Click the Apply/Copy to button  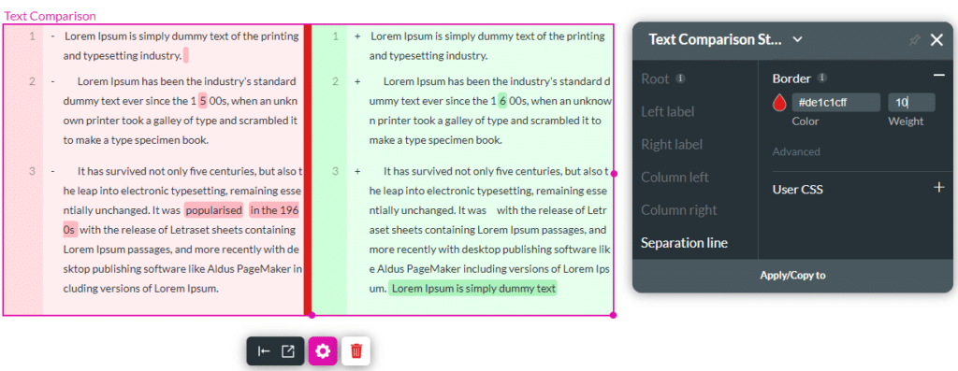coord(792,275)
